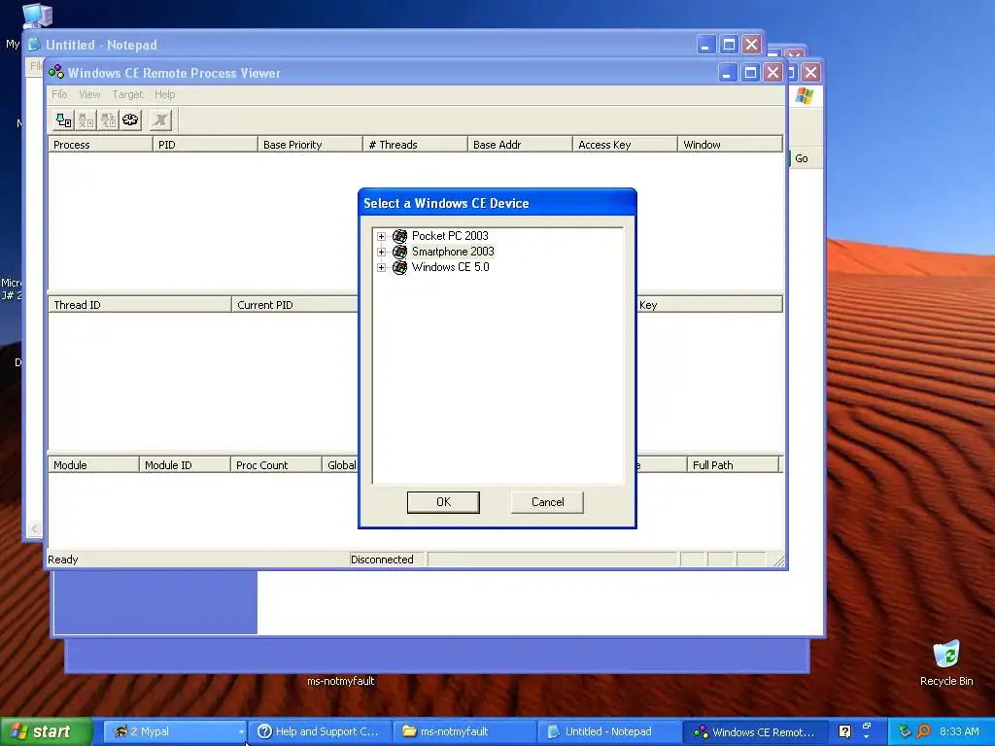
Task: Click the Go button in the background window
Action: click(802, 158)
